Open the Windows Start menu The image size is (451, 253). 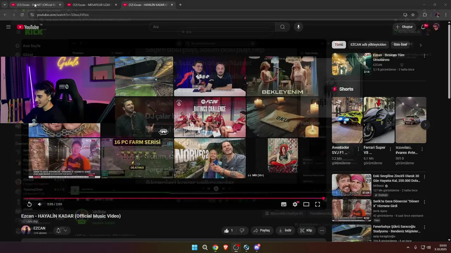click(194, 247)
